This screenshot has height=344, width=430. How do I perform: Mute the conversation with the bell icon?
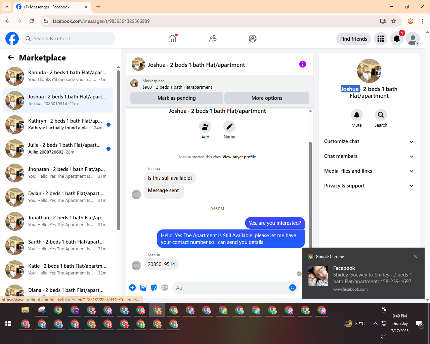[357, 115]
